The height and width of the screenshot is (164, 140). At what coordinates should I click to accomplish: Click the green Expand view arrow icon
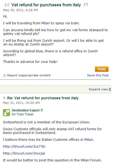(x=110, y=89)
